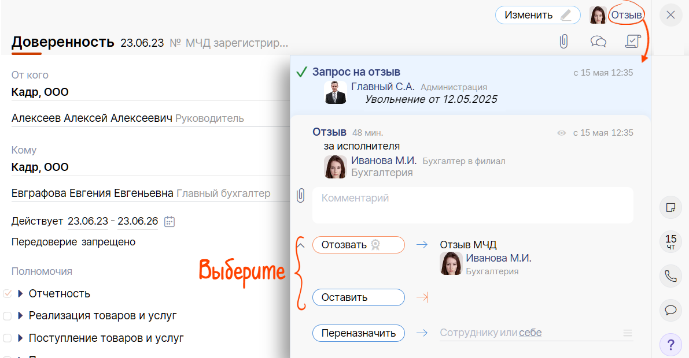Open the calendar picker next to validity dates

pos(170,221)
